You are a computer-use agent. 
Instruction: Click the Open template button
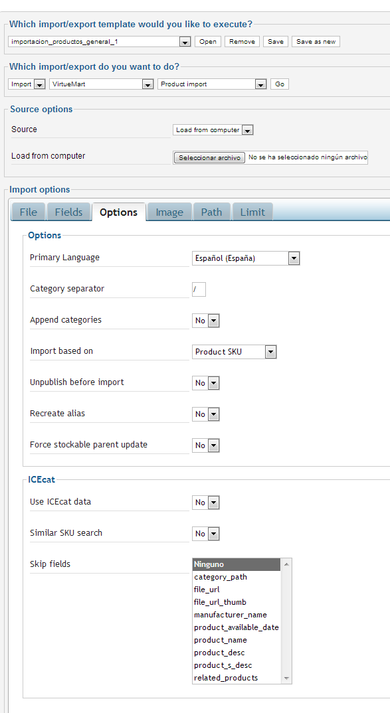tap(208, 41)
